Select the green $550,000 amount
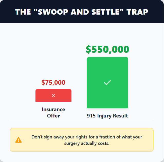The width and height of the screenshot is (164, 162). (107, 49)
